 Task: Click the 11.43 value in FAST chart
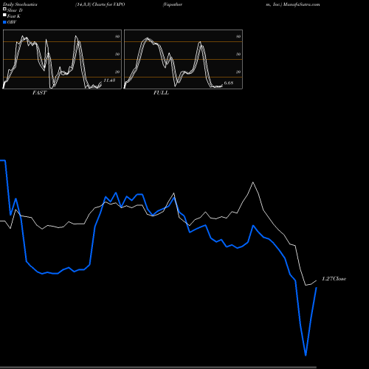pyautogui.click(x=109, y=80)
